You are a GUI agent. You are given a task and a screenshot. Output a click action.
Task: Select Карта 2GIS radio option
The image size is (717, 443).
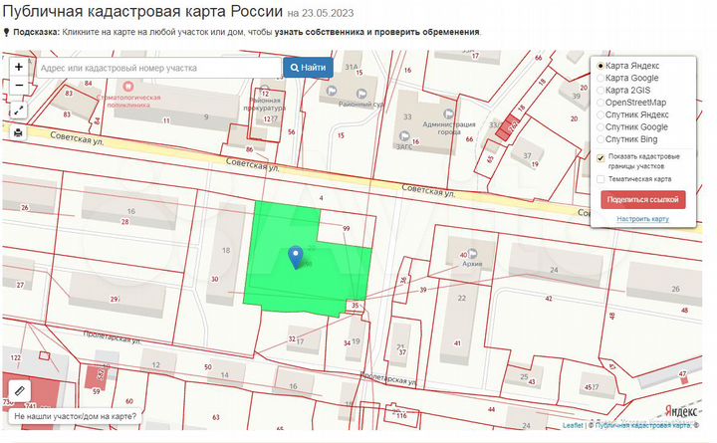pos(600,91)
